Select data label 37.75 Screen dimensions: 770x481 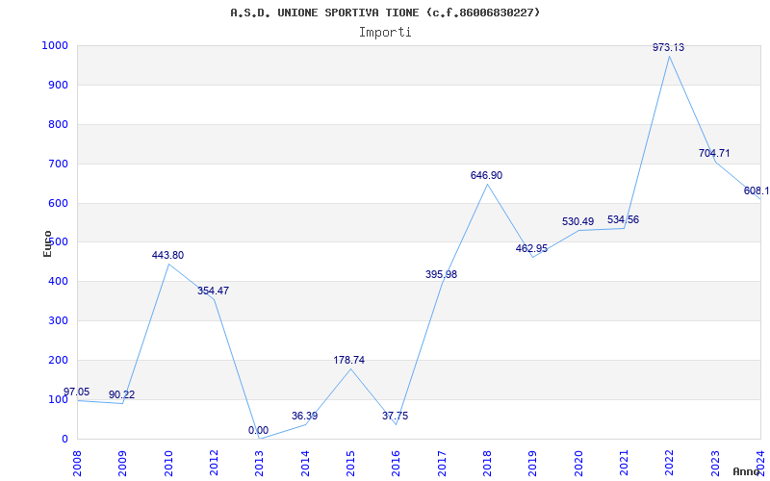396,416
